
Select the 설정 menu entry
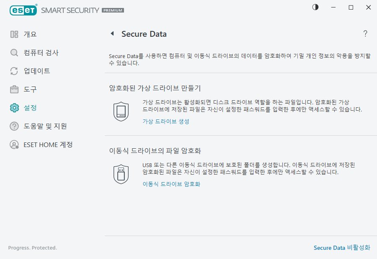click(29, 107)
